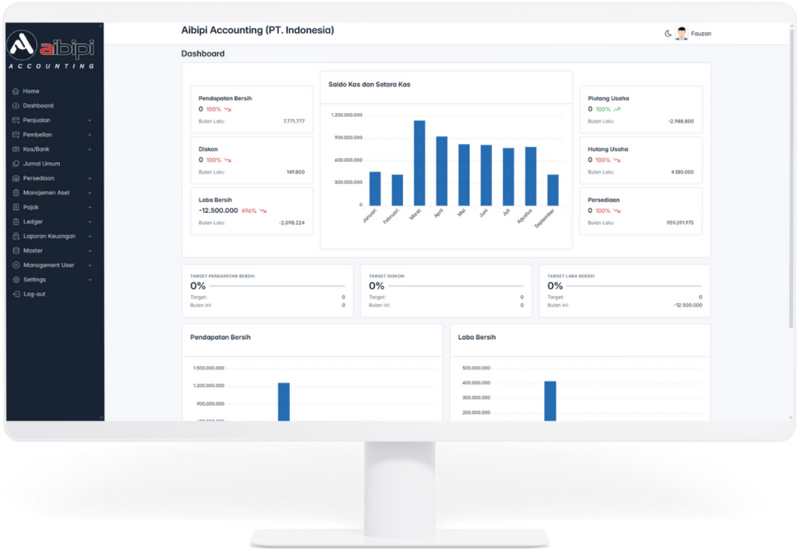Click the Kas/Bank icon in sidebar
Viewport: 802px width, 551px height.
coord(15,149)
